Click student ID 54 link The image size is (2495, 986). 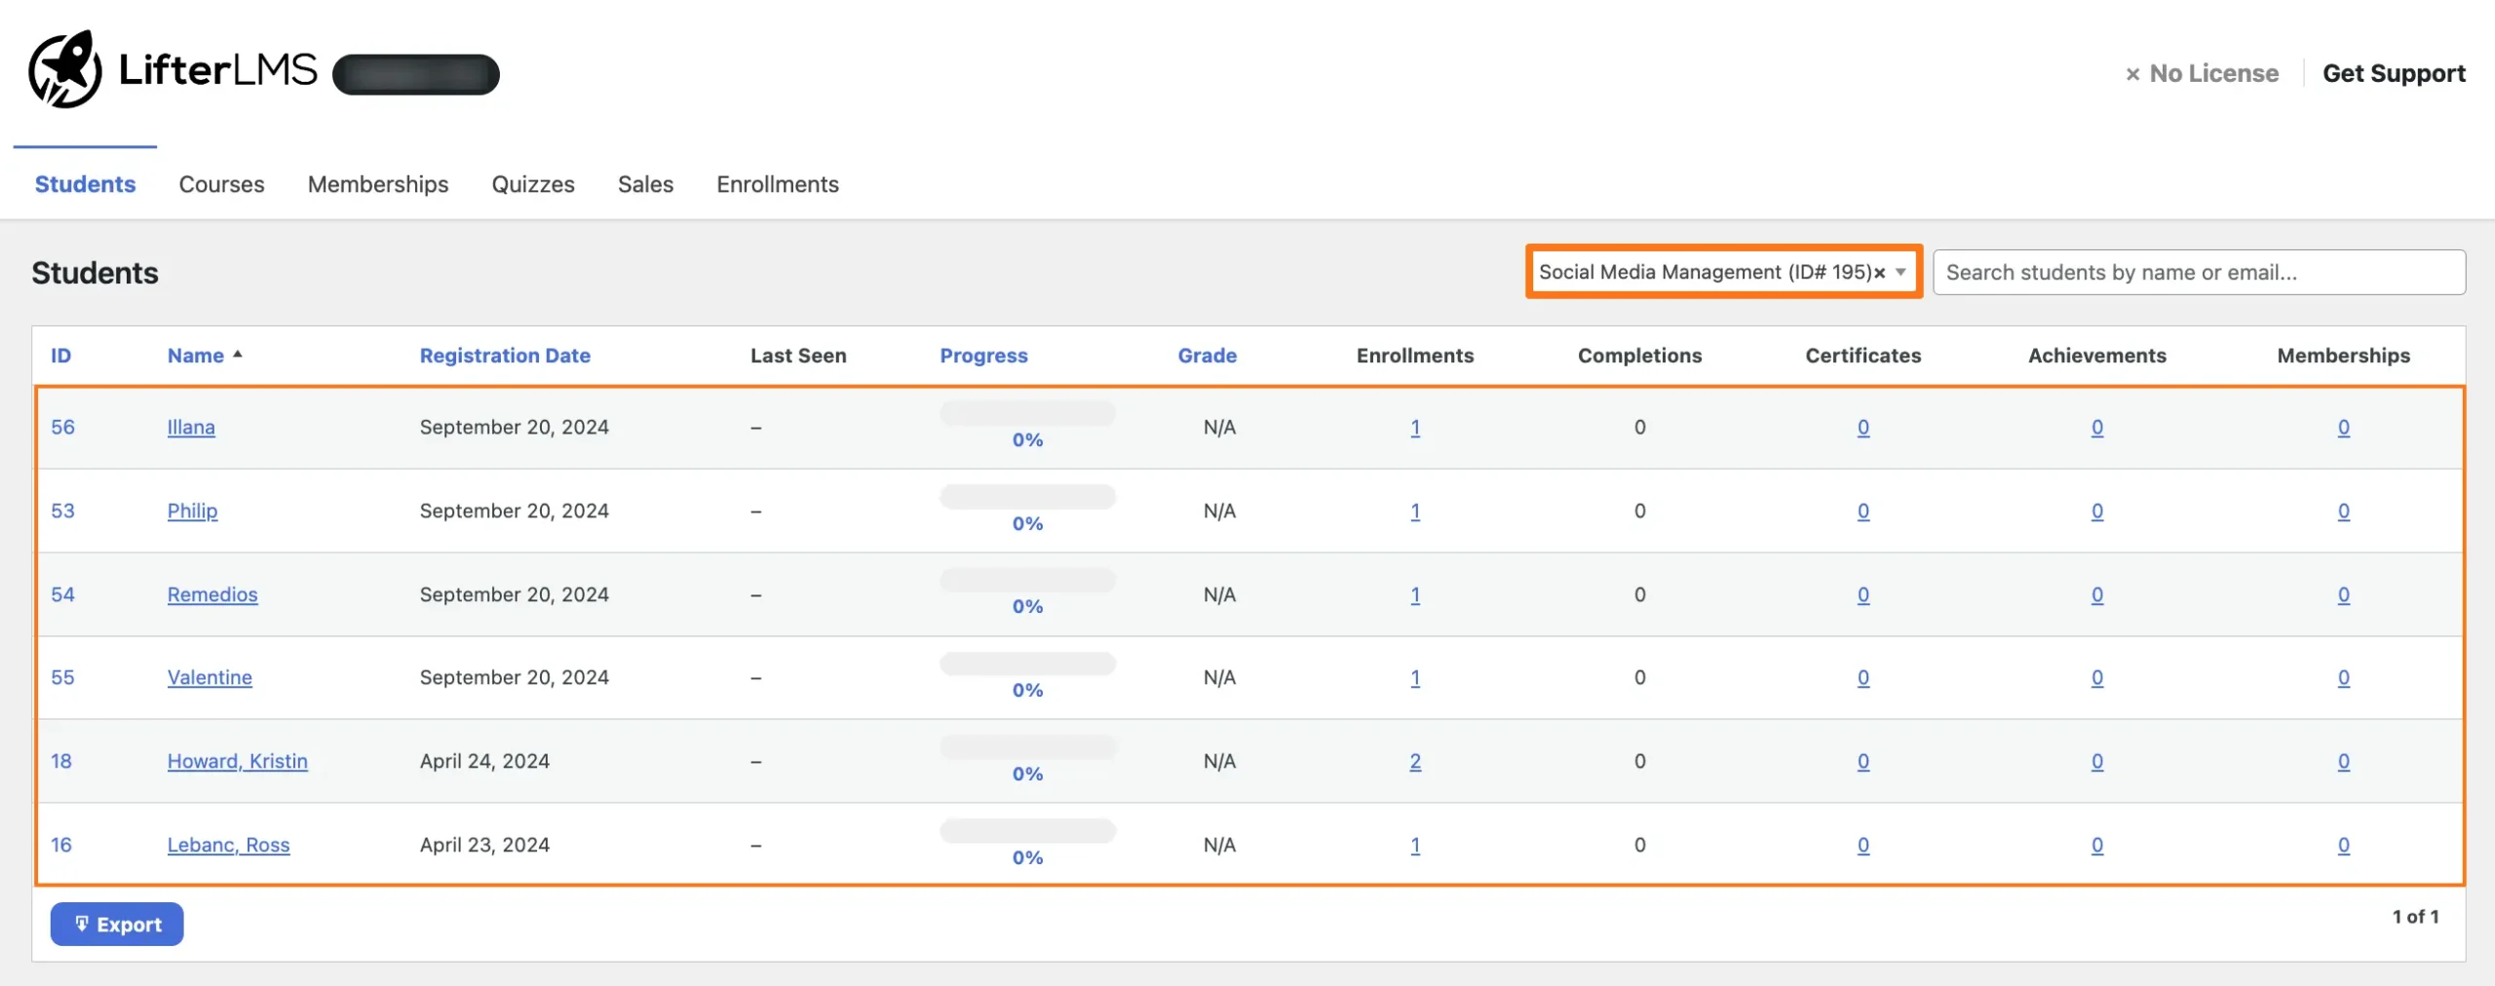tap(62, 593)
